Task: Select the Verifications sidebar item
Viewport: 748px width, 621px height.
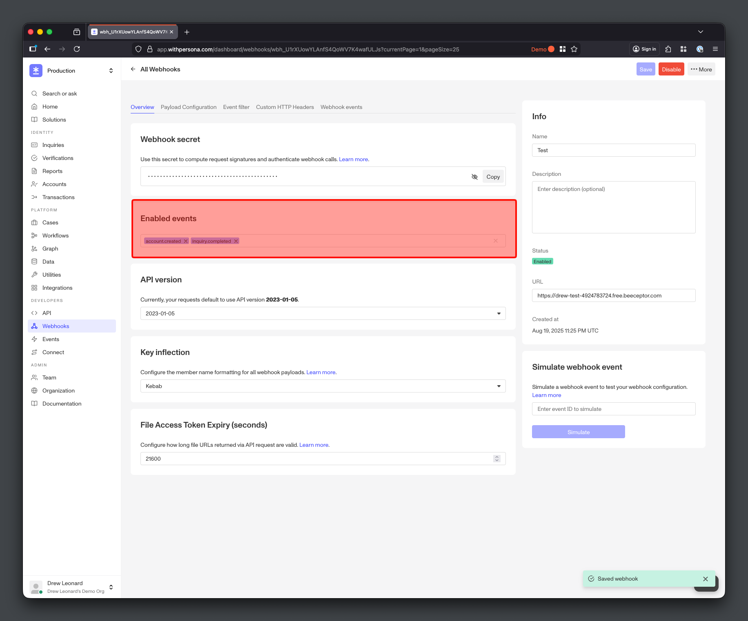Action: 58,158
